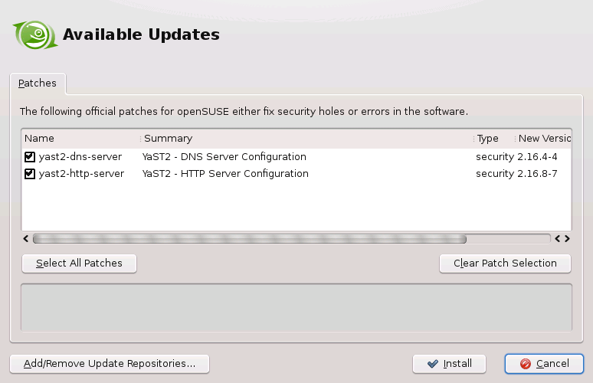The width and height of the screenshot is (593, 383).
Task: Click the right arrow at scrollbar's far end
Action: [567, 238]
